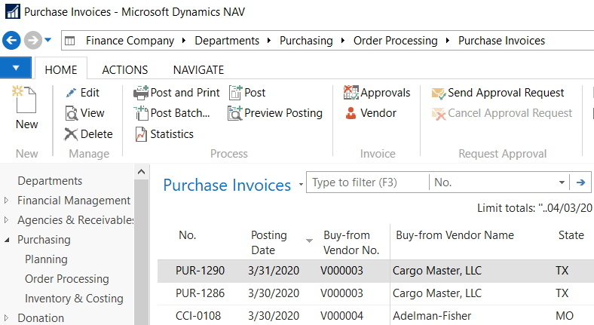Select Financial Management label in navigation pane
This screenshot has width=594, height=325.
point(74,201)
